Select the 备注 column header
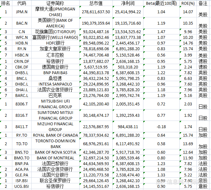Image resolution: width=211 pixels, height=190 pixels. click(203, 3)
